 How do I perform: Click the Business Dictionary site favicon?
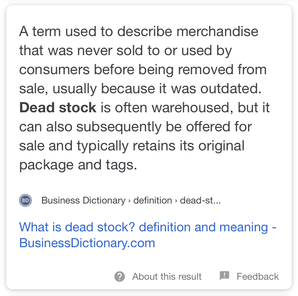point(25,200)
